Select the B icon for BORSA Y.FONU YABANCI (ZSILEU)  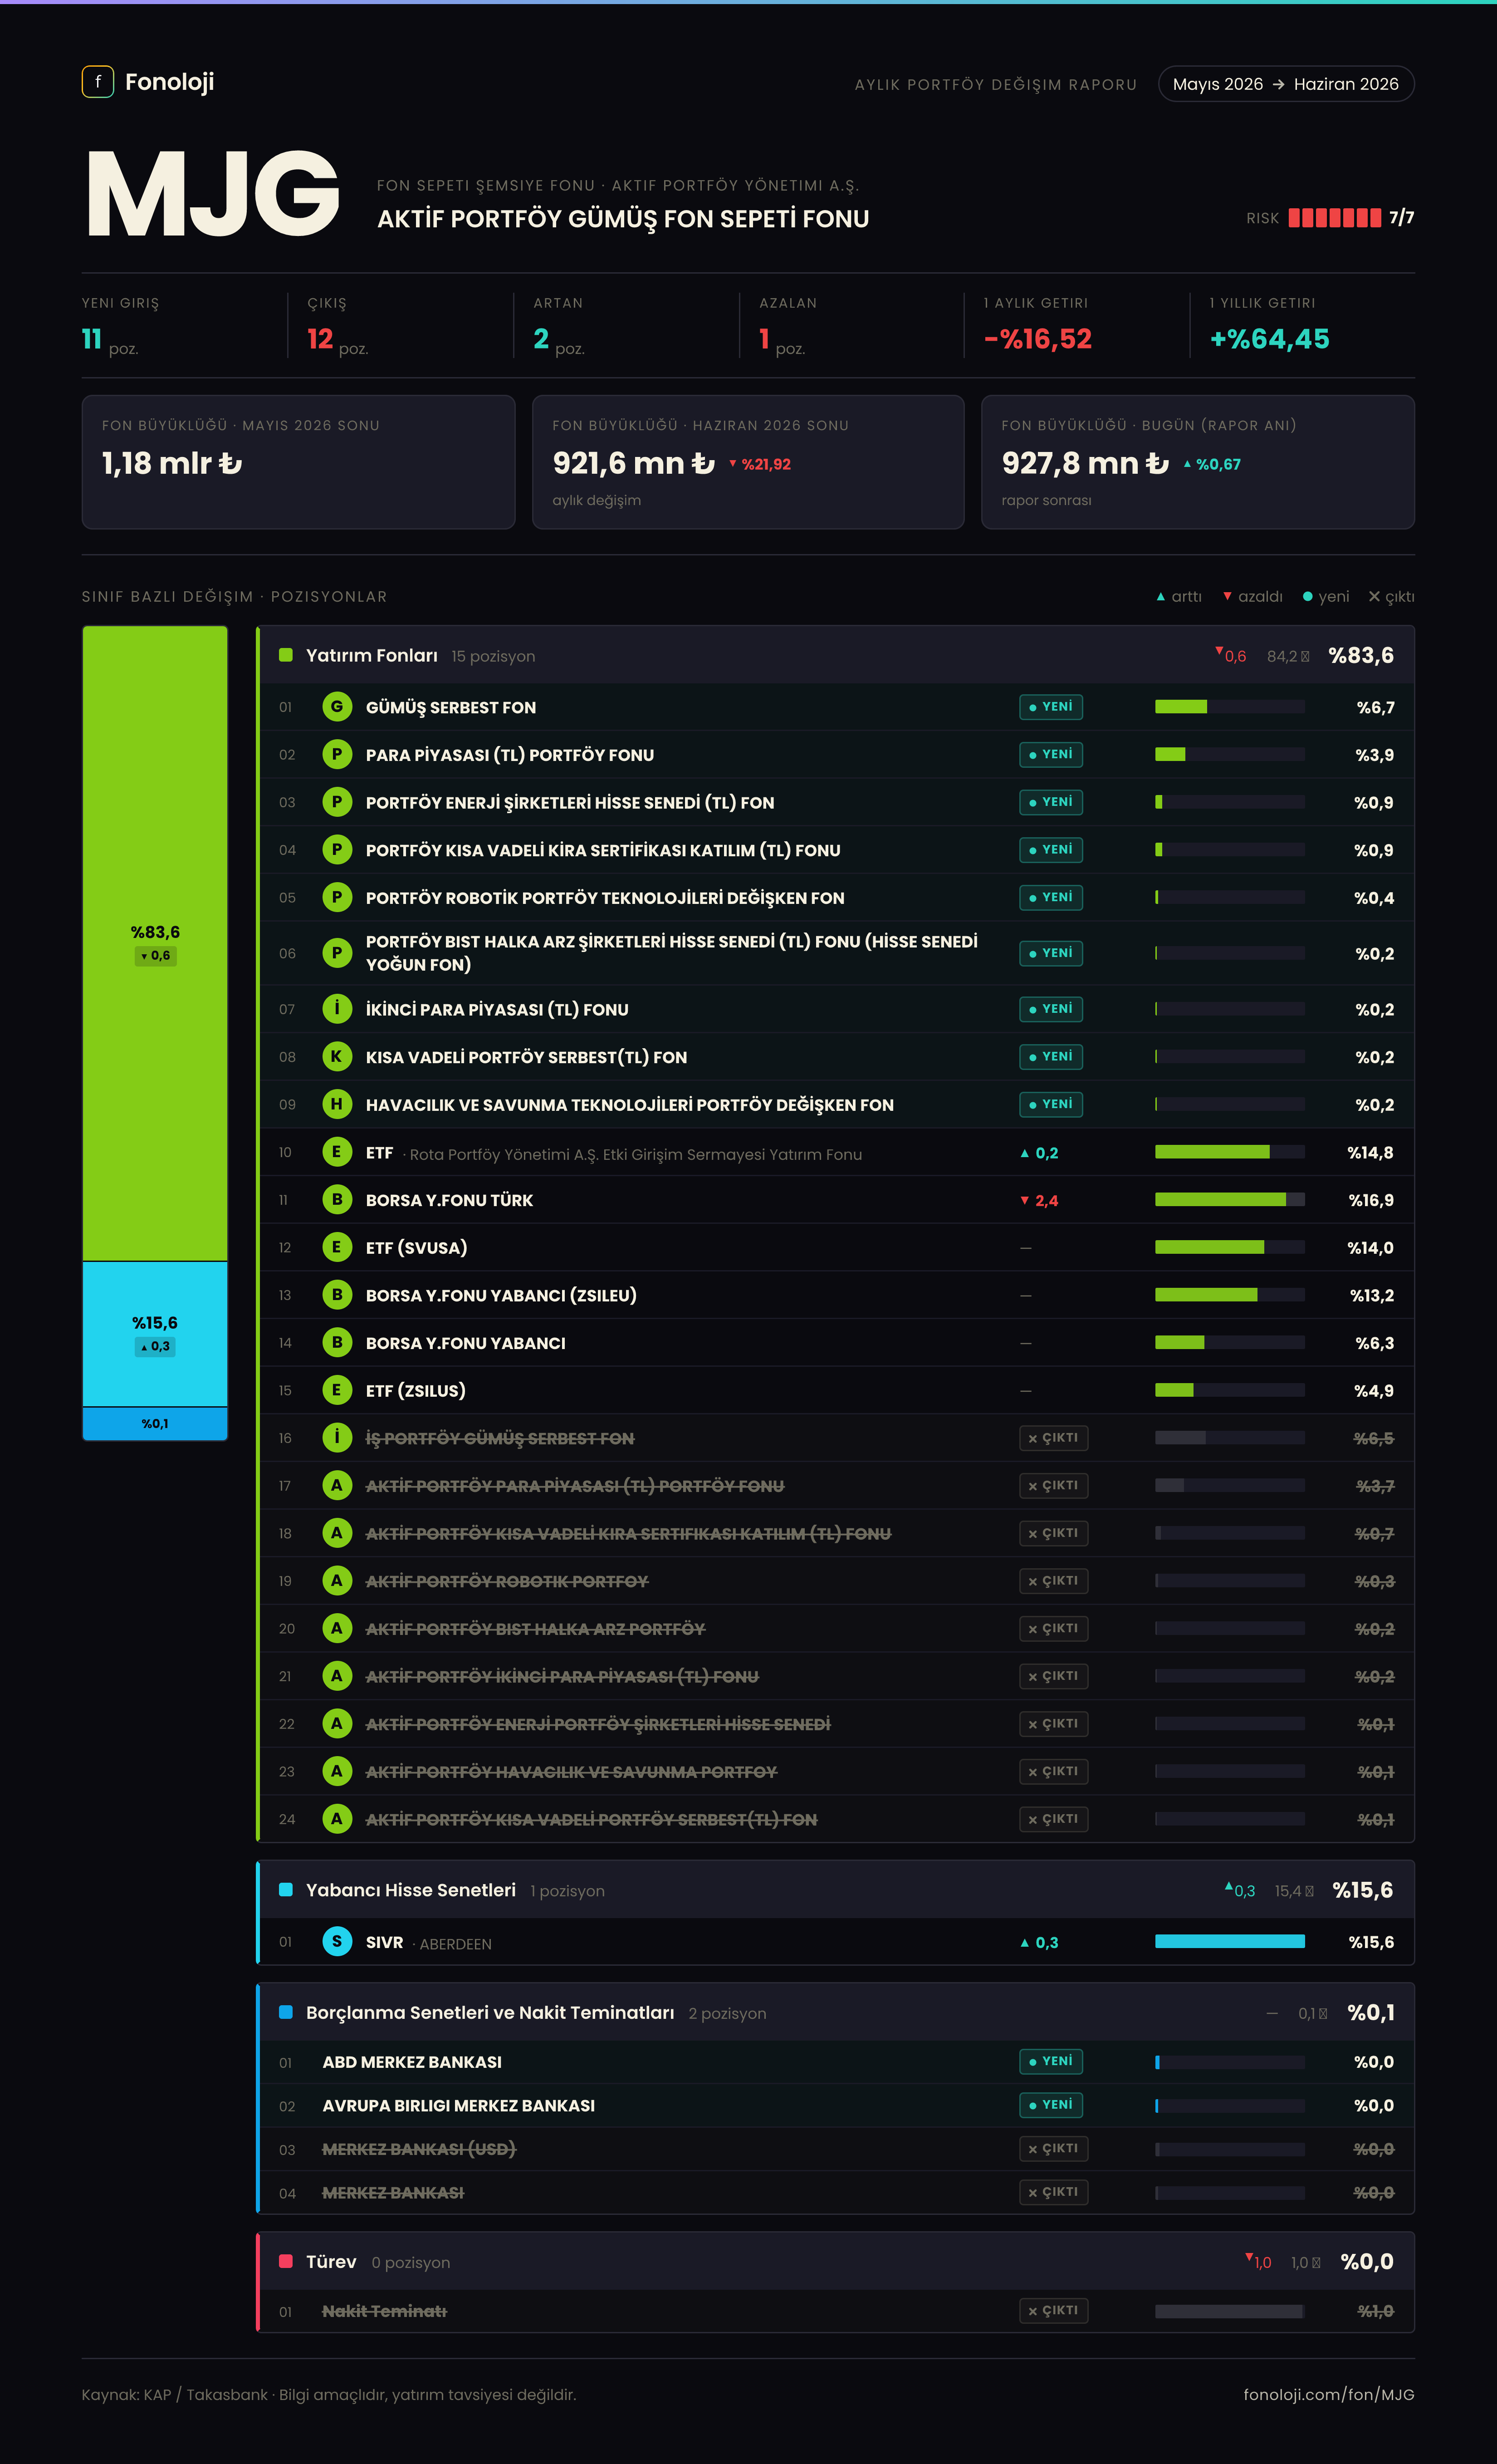pyautogui.click(x=337, y=1295)
